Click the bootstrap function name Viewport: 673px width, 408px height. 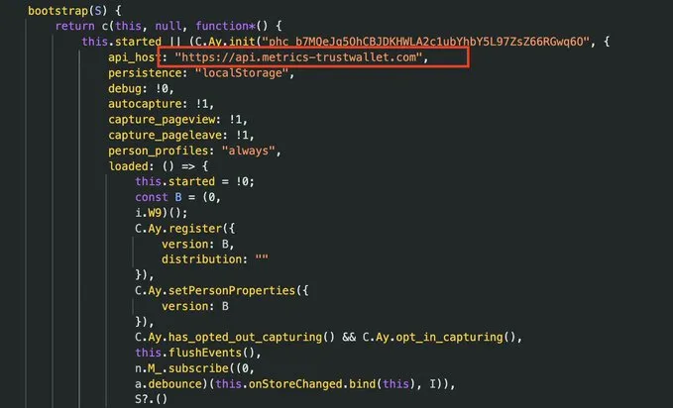click(57, 10)
